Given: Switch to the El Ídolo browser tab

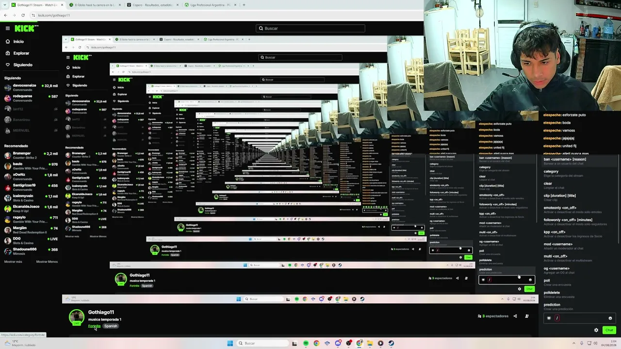Looking at the screenshot, I should pos(95,5).
